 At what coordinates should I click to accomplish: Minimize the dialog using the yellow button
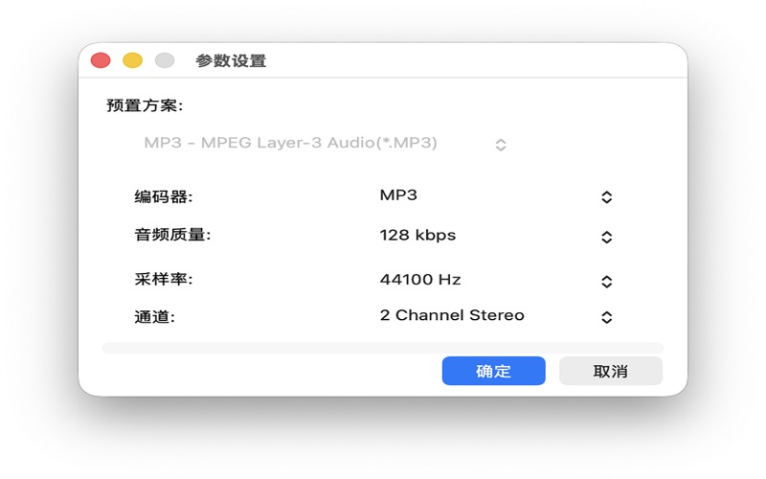(x=132, y=60)
